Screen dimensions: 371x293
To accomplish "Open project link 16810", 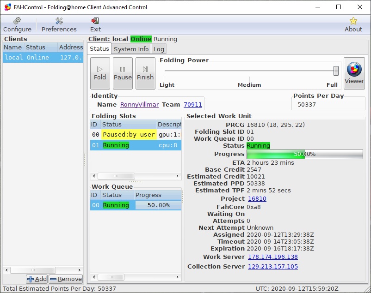I will click(257, 198).
